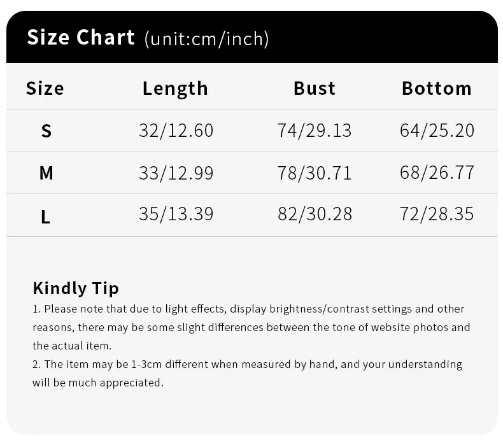Screen dimensions: 503x445
Task: Select the Length column header
Action: (x=175, y=89)
